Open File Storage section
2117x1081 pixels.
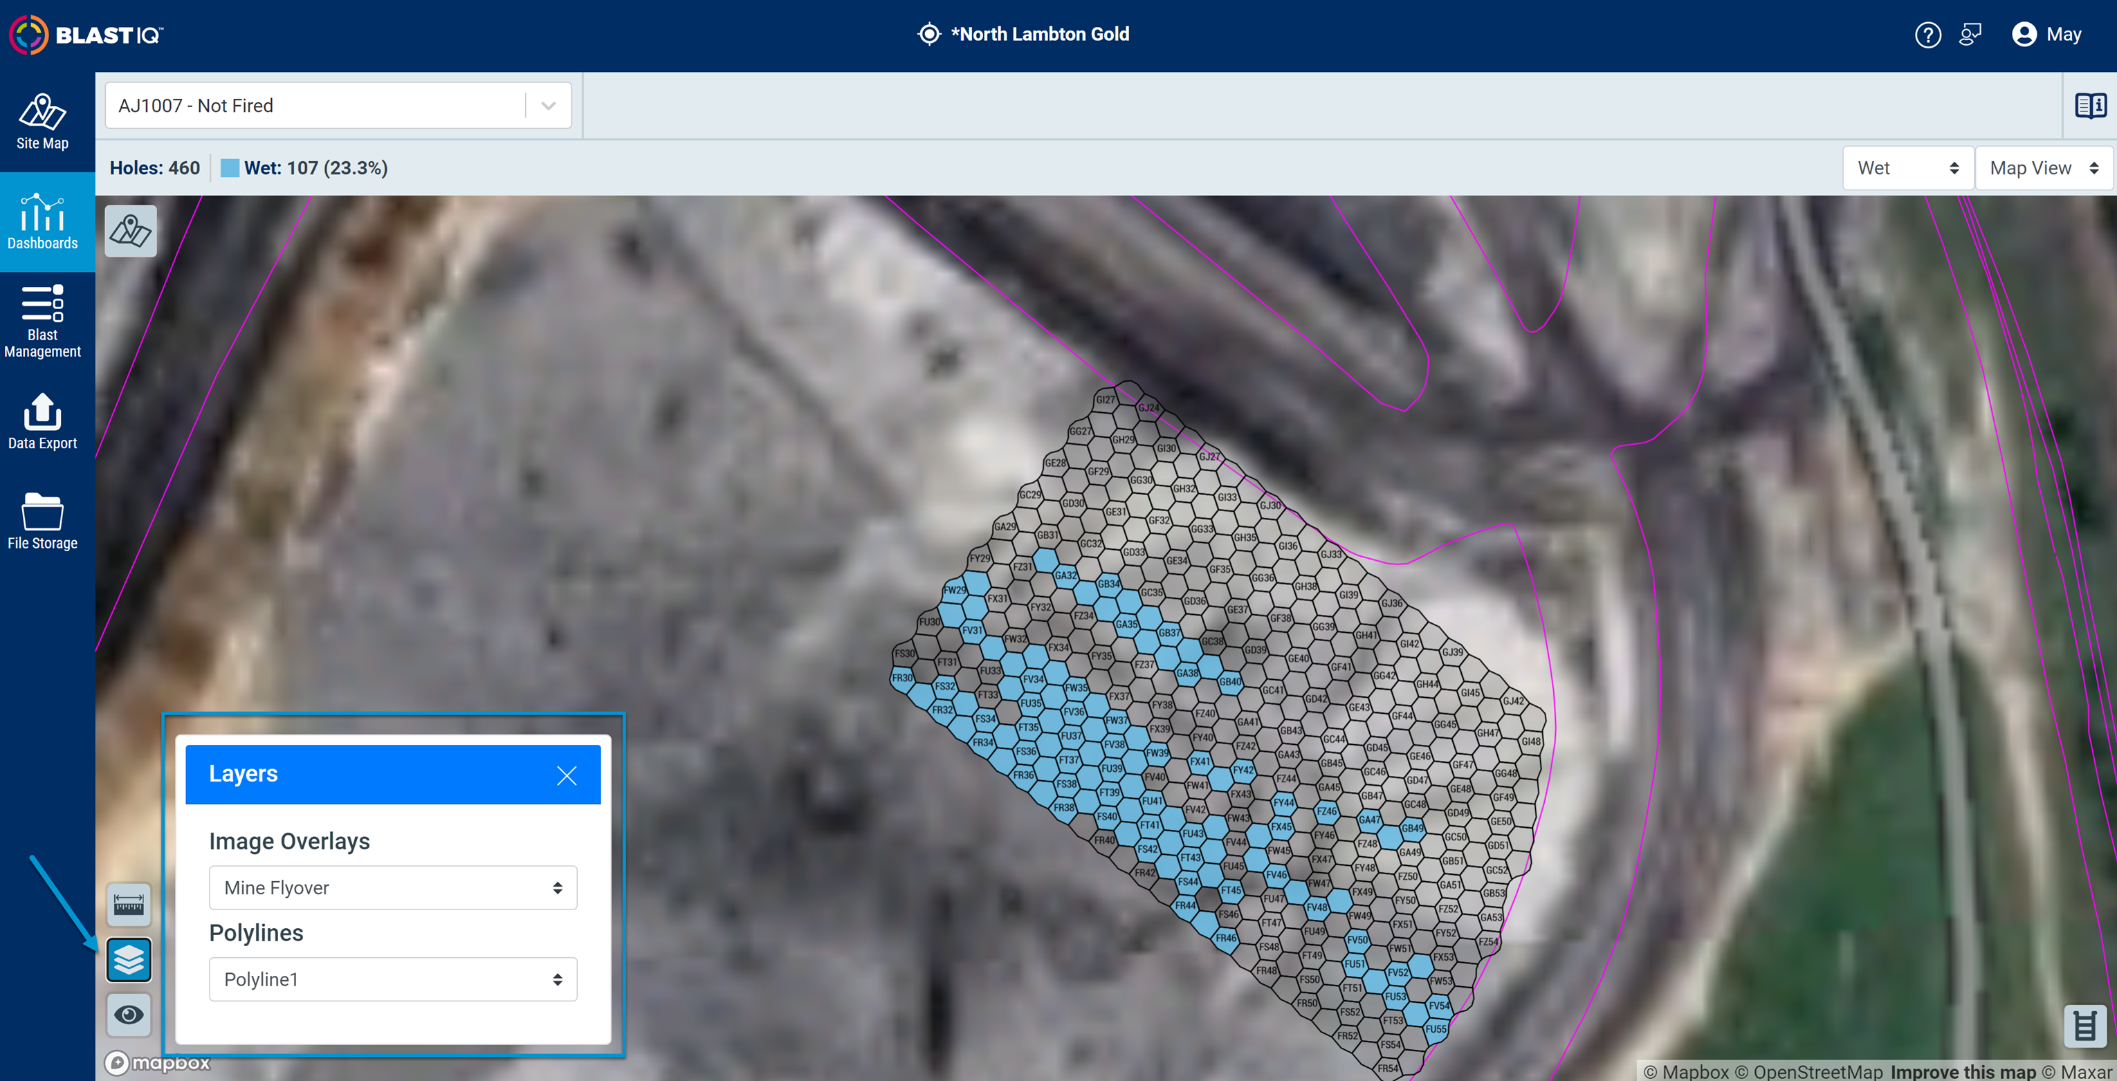click(43, 522)
